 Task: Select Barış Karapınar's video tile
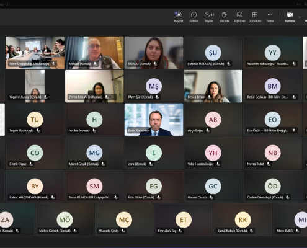[x=154, y=120]
